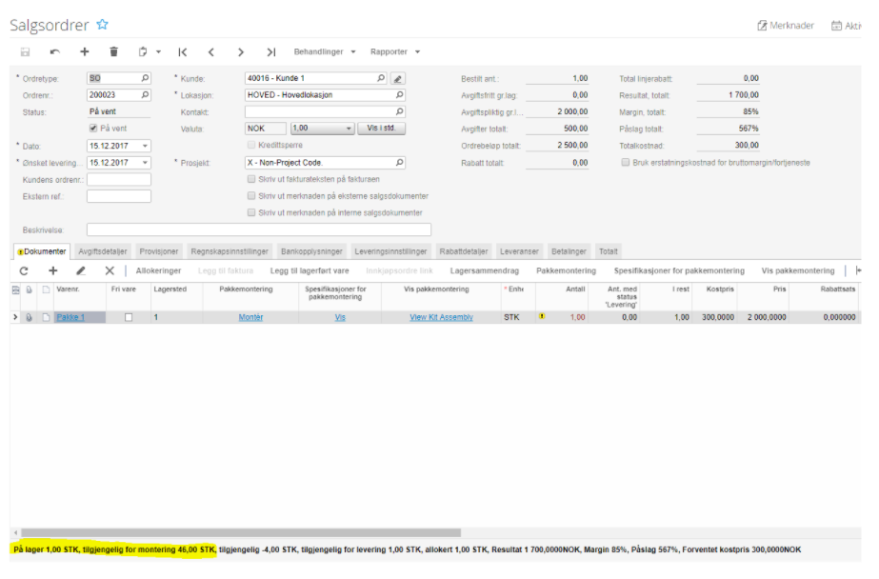Open the Dato date picker dropdown
Image resolution: width=879 pixels, height=579 pixels.
145,147
